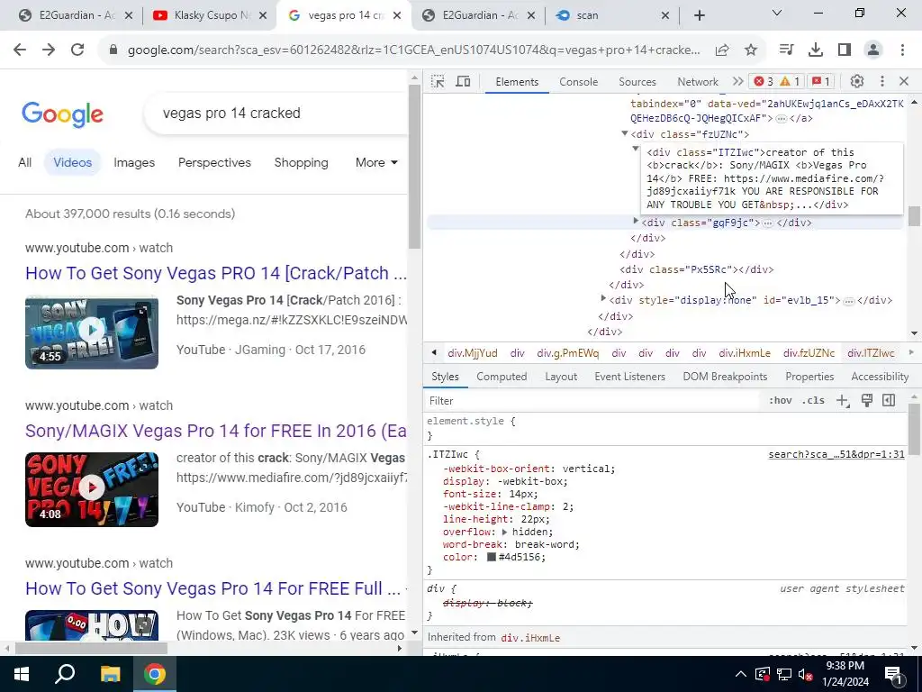
Task: Open the More search filters dropdown
Action: (x=376, y=162)
